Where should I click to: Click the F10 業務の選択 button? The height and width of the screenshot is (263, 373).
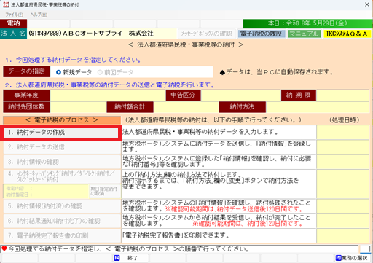(353, 258)
